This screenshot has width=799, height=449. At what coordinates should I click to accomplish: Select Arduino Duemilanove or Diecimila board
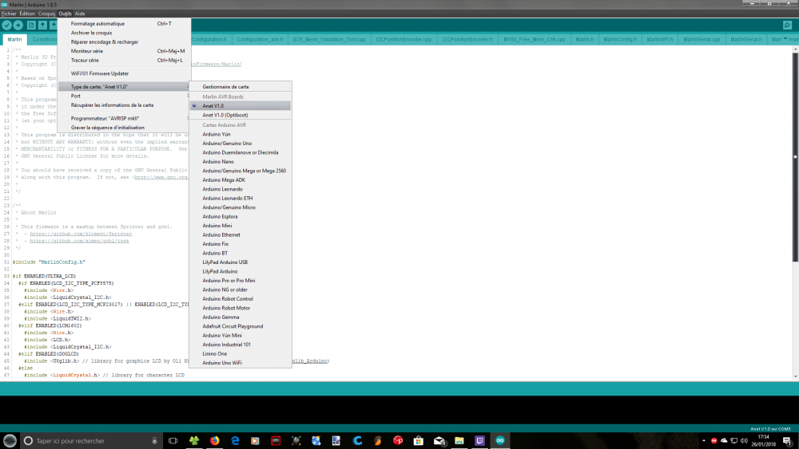click(240, 152)
